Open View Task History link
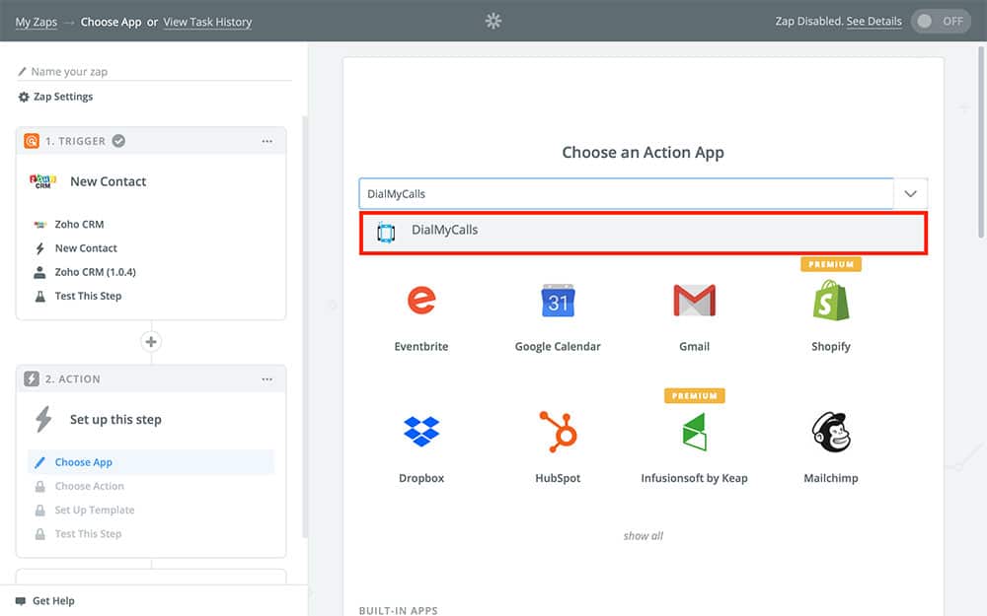The image size is (987, 616). [x=207, y=22]
